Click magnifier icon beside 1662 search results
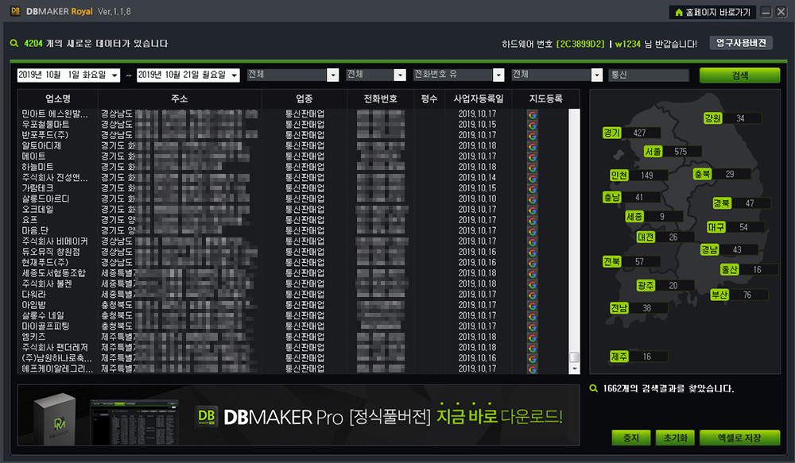Viewport: 795px width, 463px height. coord(594,388)
